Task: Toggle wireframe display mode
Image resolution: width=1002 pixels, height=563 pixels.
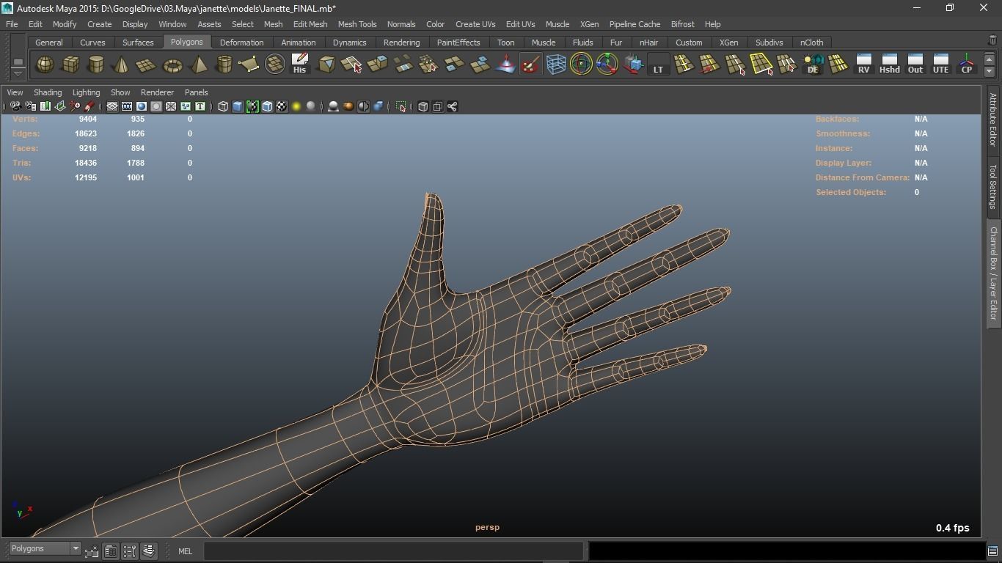Action: (223, 107)
